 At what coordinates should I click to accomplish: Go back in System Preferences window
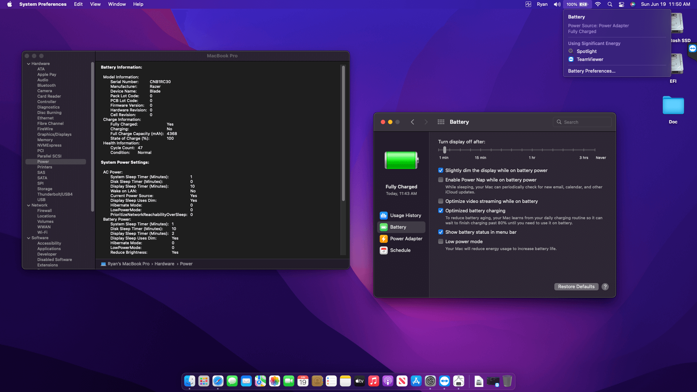412,122
